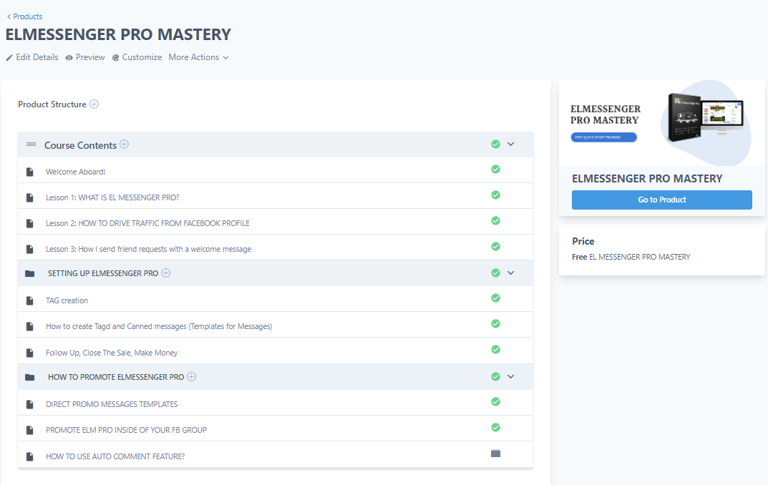Image resolution: width=768 pixels, height=485 pixels.
Task: Add lesson with plus beside SETTING UP ELMESSENGER PRO
Action: pos(166,273)
